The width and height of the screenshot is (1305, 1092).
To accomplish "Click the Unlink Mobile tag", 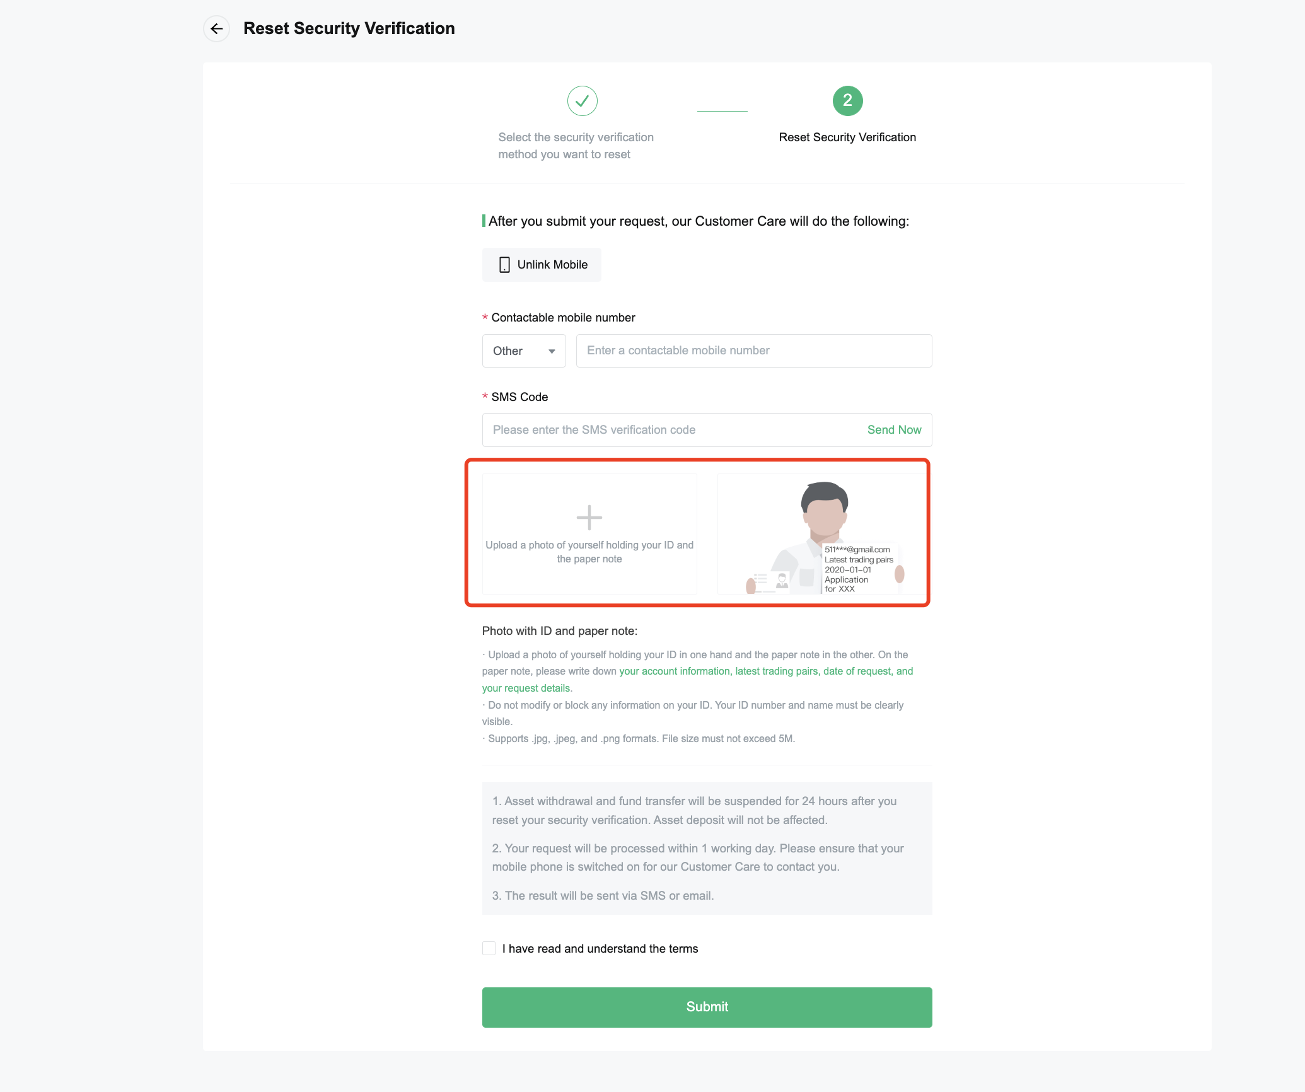I will 542,265.
